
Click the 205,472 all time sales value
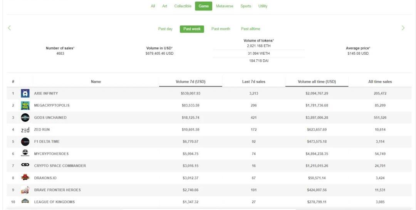380,94
